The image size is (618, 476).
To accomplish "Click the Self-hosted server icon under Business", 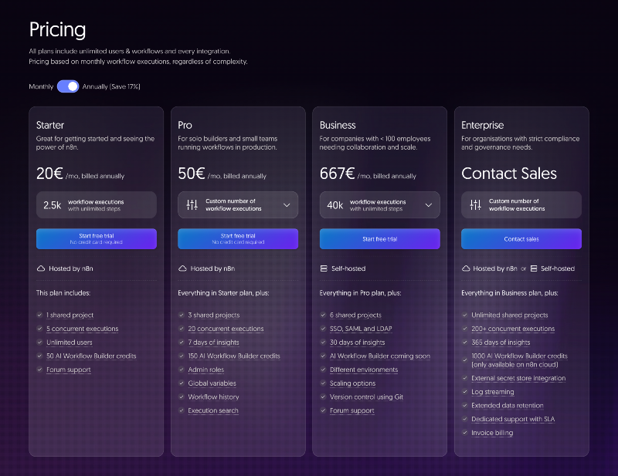I will pos(324,268).
